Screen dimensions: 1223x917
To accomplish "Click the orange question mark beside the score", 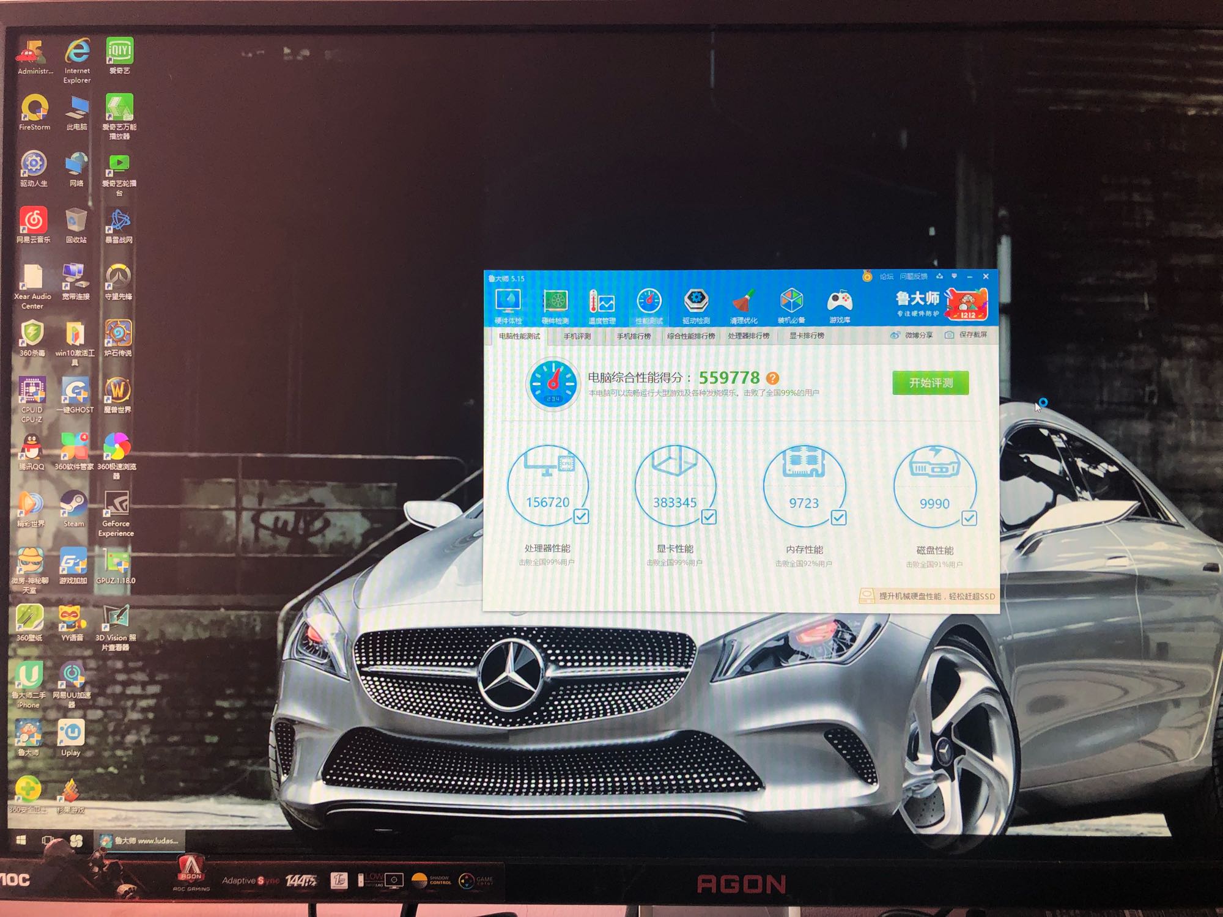I will [772, 378].
